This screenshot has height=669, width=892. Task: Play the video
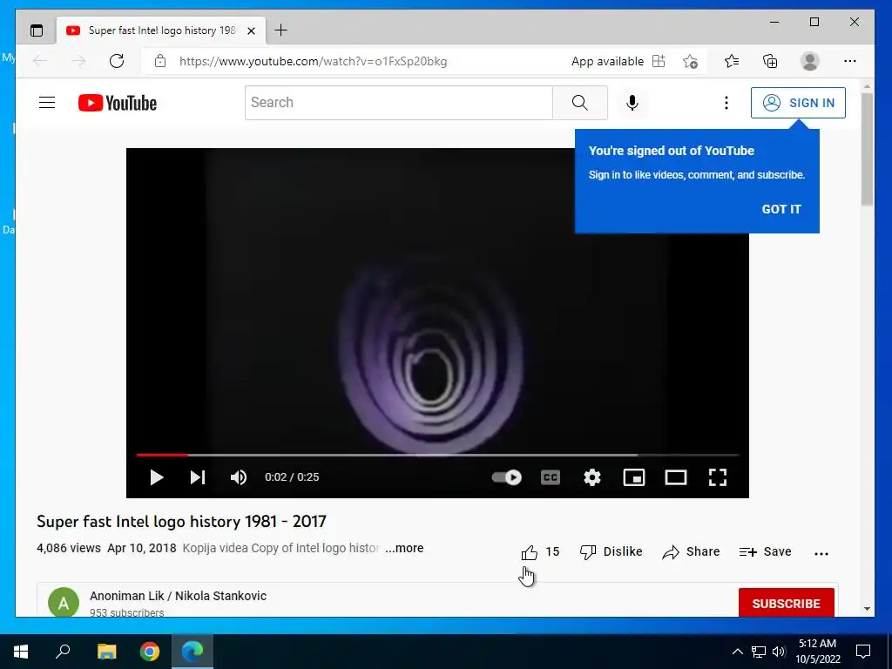click(157, 477)
